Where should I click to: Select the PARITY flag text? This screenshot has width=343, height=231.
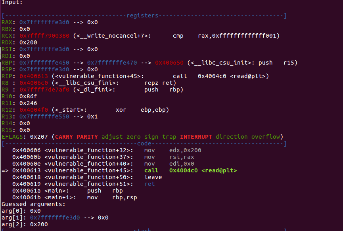(x=87, y=137)
